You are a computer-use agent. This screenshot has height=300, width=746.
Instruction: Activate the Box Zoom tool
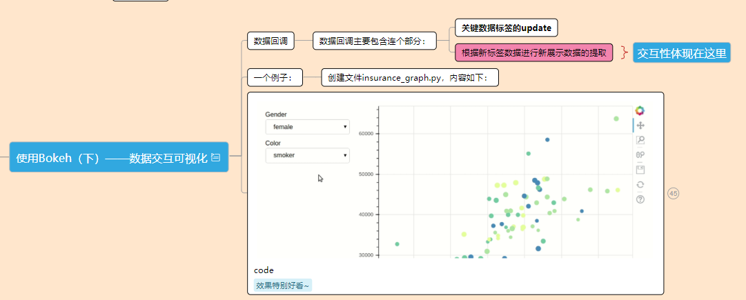640,140
